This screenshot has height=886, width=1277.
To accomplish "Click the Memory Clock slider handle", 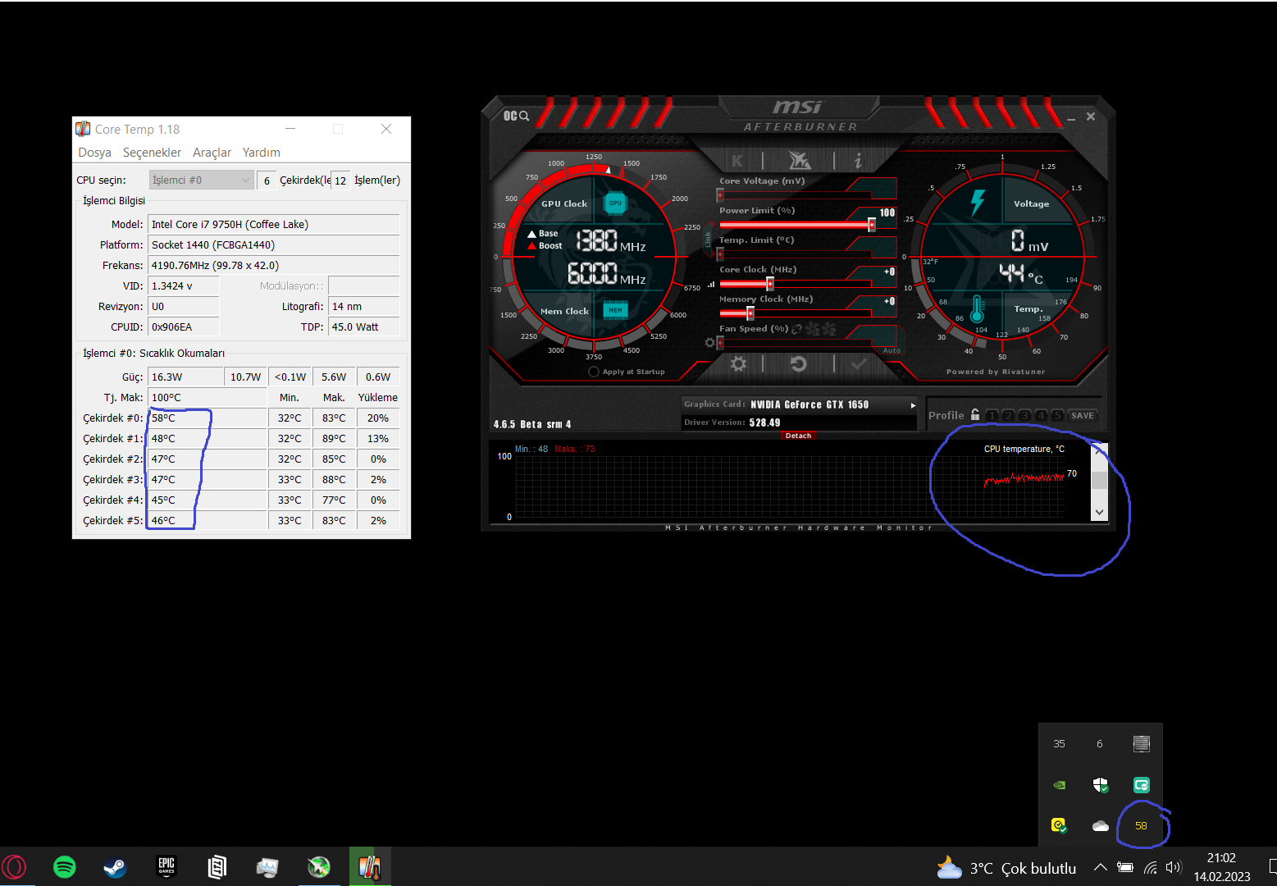I will [x=750, y=313].
